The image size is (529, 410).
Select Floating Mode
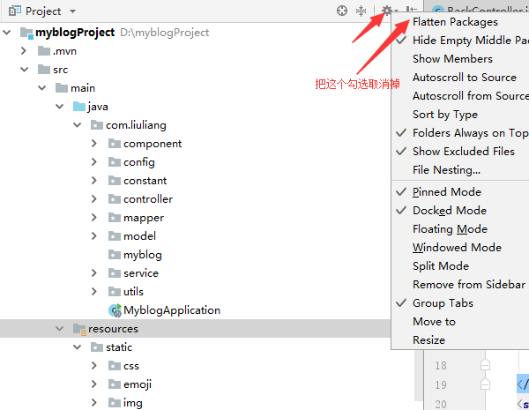point(460,229)
